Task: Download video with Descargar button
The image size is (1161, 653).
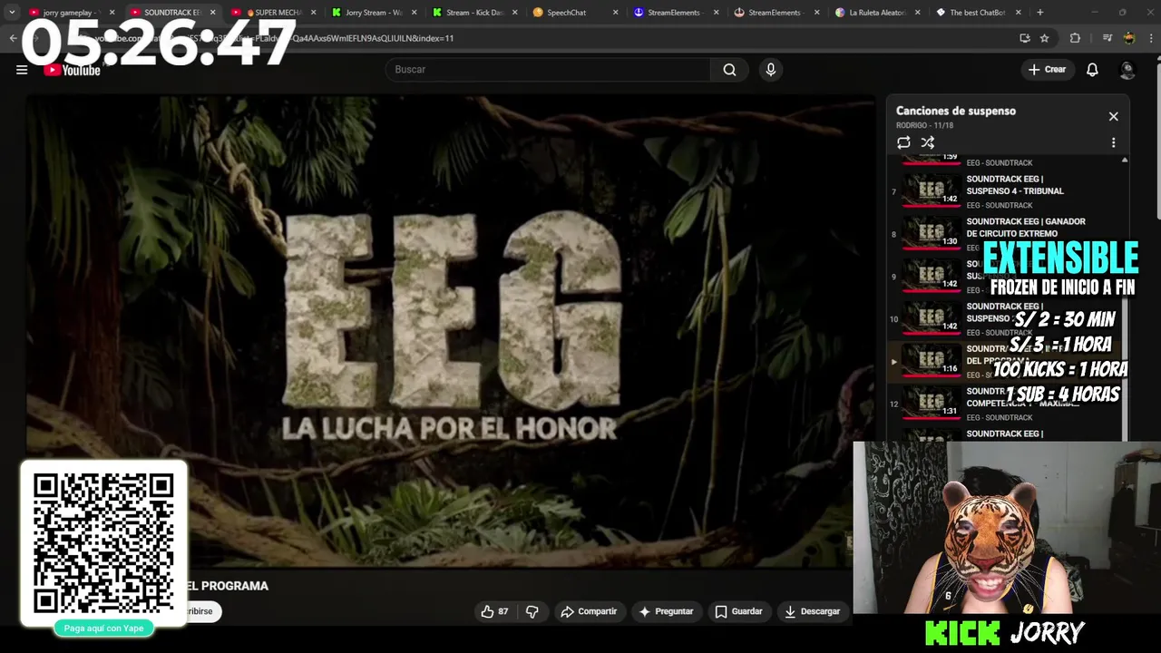Action: click(813, 611)
